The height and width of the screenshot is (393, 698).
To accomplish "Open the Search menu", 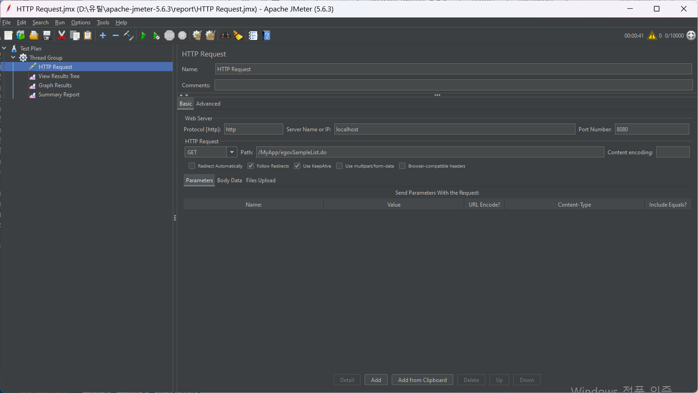I will click(x=40, y=22).
